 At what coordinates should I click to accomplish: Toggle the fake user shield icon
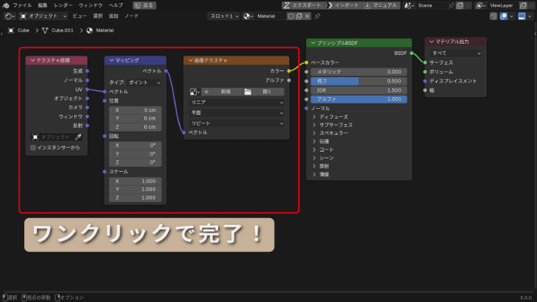point(291,16)
